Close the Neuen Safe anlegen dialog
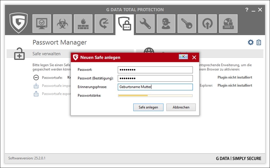This screenshot has width=270, height=168. tap(194, 57)
